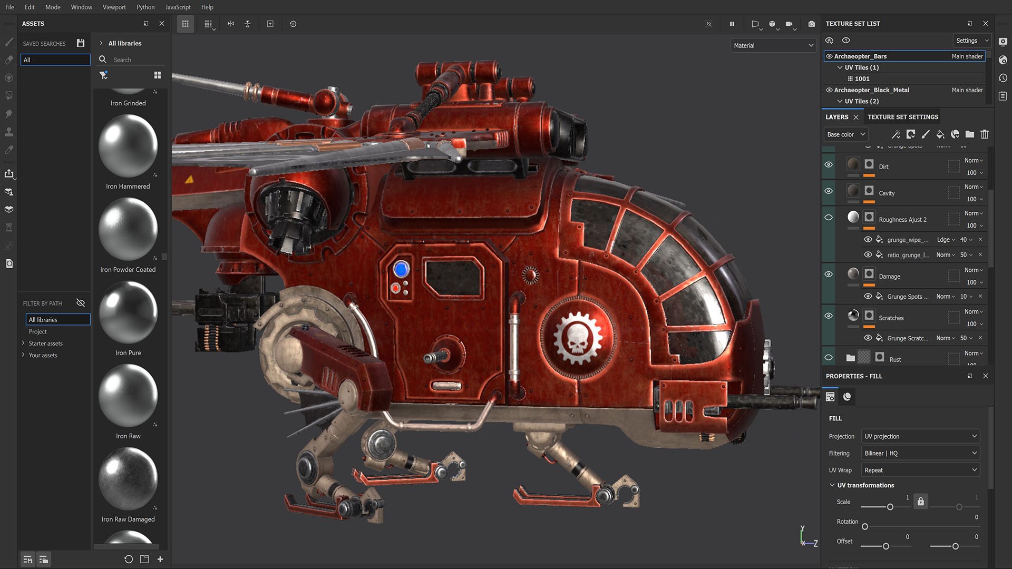Open the asset filter funnel icon
The image size is (1012, 569).
coord(103,75)
